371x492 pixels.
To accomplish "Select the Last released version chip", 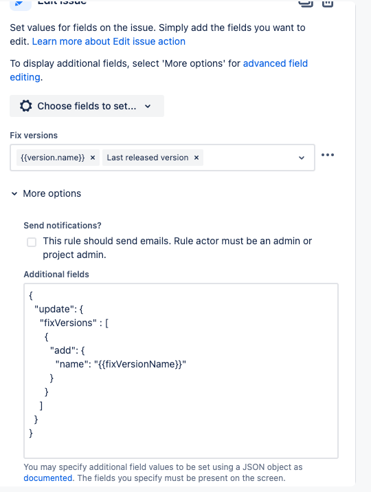I will [x=148, y=158].
